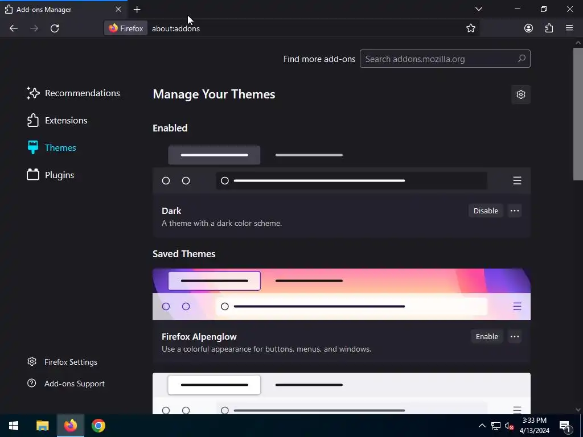Open the gear tools for all add-ons
Viewport: 583px width, 437px height.
coord(520,94)
